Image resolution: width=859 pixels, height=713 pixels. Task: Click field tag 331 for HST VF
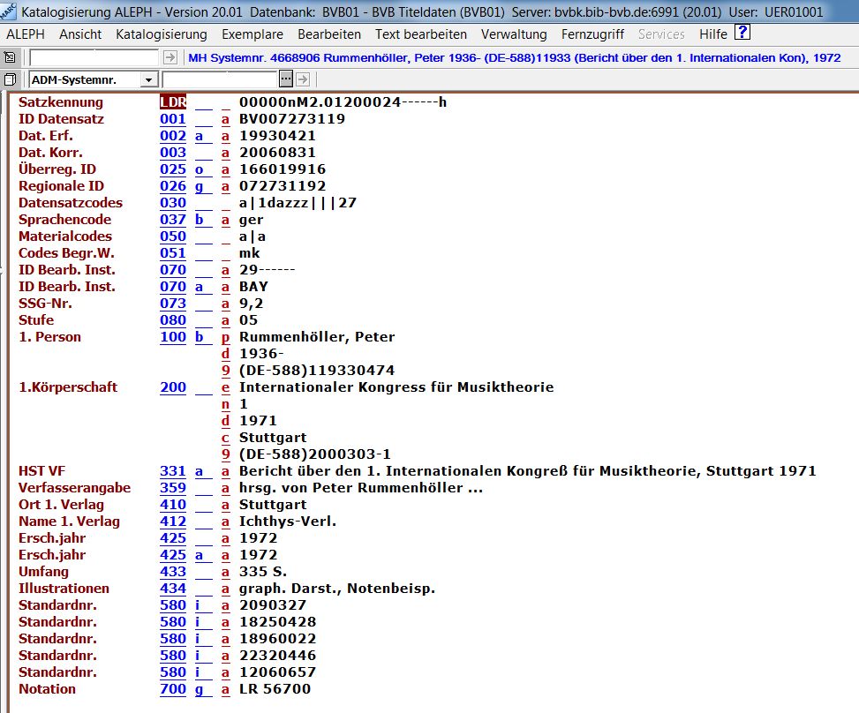point(173,471)
